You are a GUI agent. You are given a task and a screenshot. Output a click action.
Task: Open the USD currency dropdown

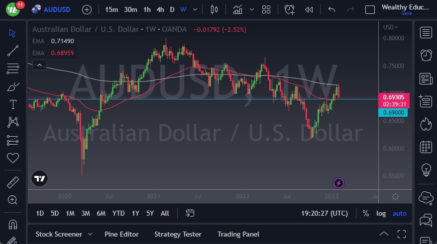pyautogui.click(x=391, y=27)
